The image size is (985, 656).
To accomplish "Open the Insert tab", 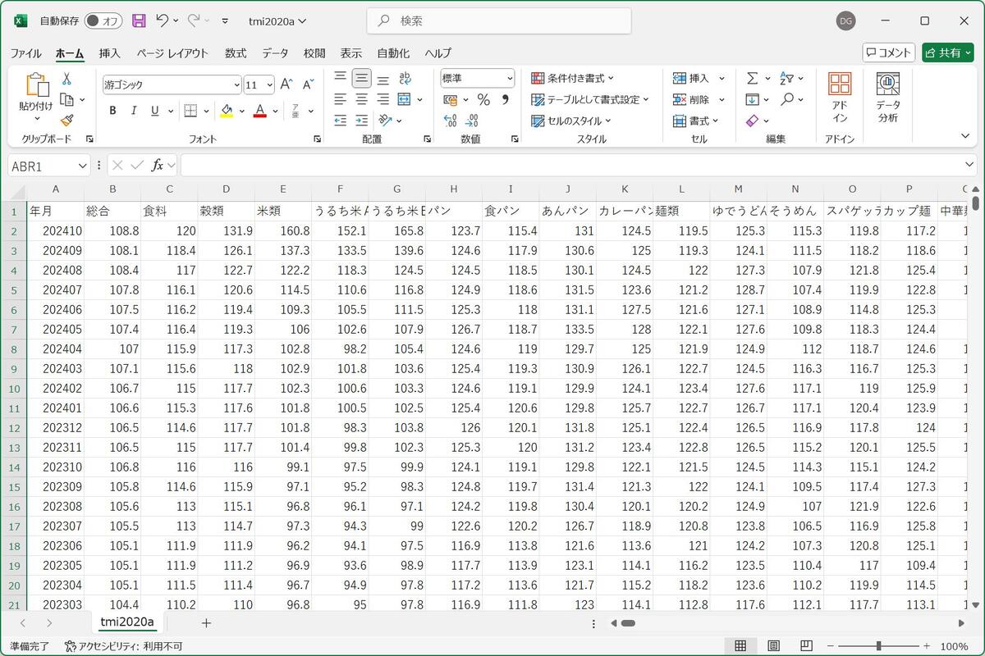I will pyautogui.click(x=109, y=53).
